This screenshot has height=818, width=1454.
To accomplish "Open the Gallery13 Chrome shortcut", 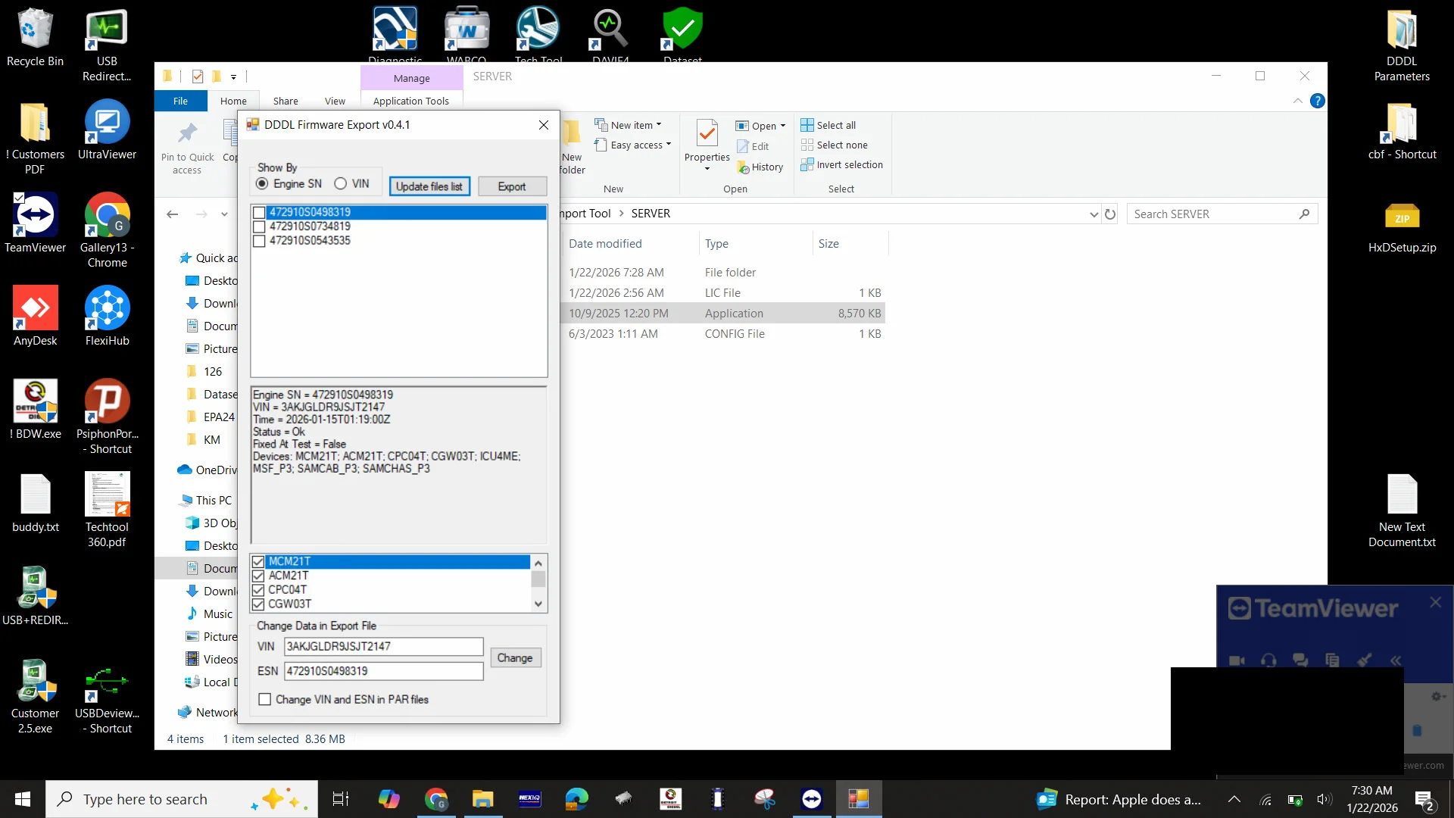I will [107, 231].
